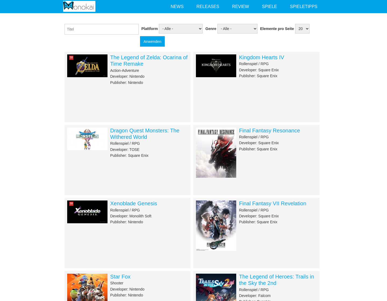Click the Zelda Ocarina of Time cover thumbnail

coord(87,66)
